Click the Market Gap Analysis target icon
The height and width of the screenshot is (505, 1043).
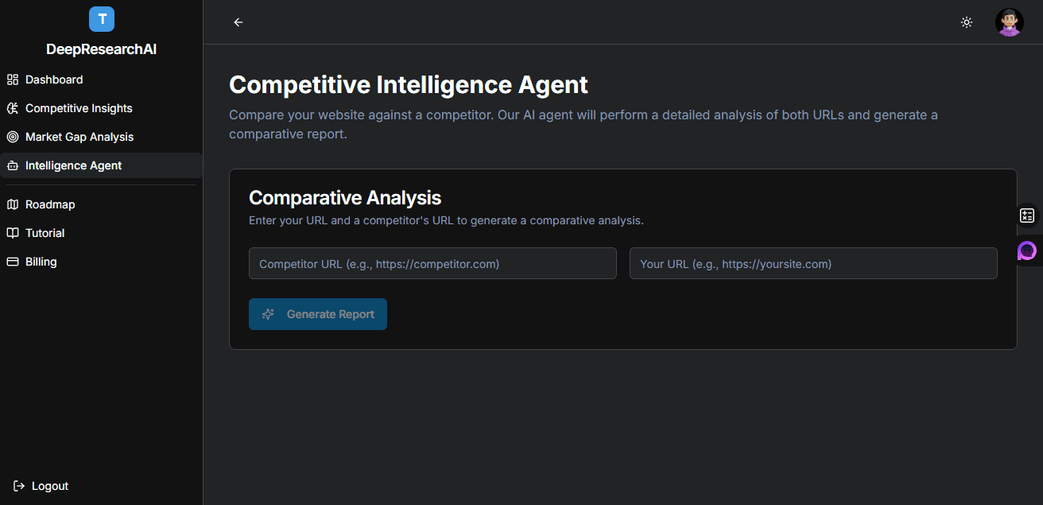pyautogui.click(x=12, y=136)
